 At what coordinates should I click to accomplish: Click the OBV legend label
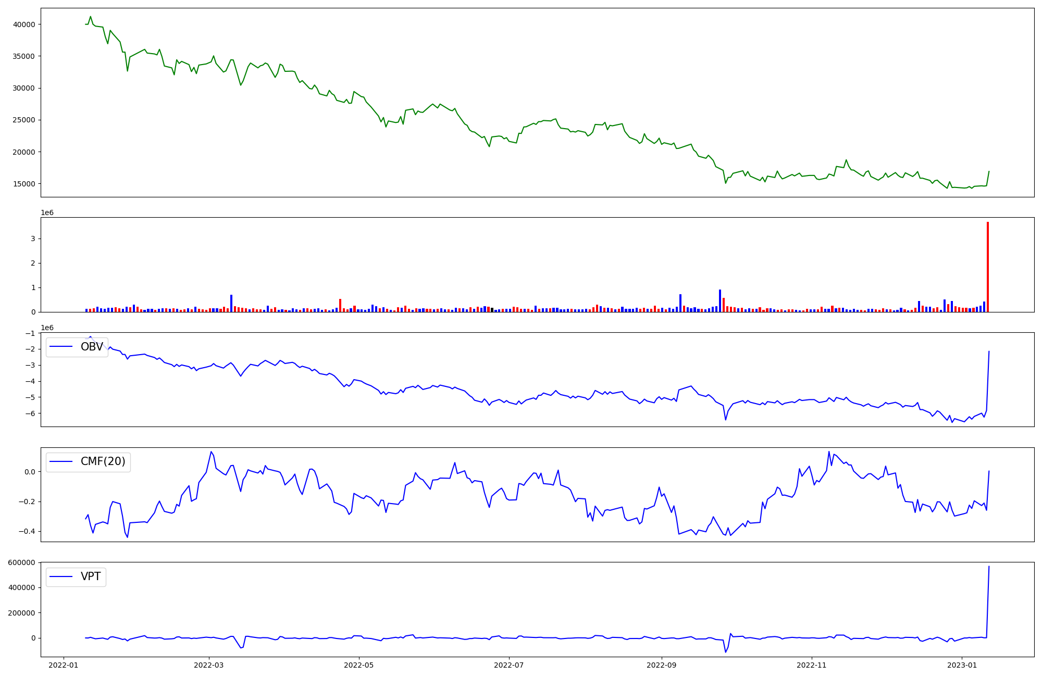(92, 347)
